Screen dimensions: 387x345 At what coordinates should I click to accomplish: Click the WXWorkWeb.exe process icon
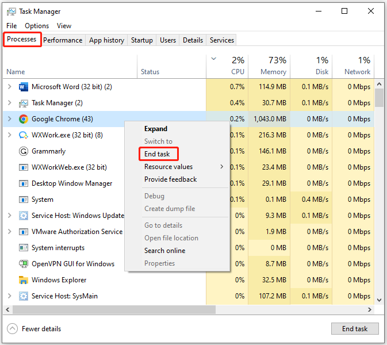pyautogui.click(x=24, y=167)
